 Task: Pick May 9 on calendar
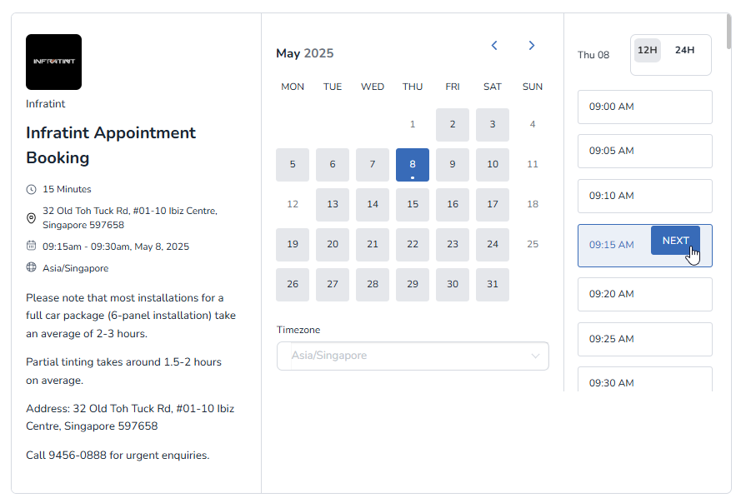point(453,165)
